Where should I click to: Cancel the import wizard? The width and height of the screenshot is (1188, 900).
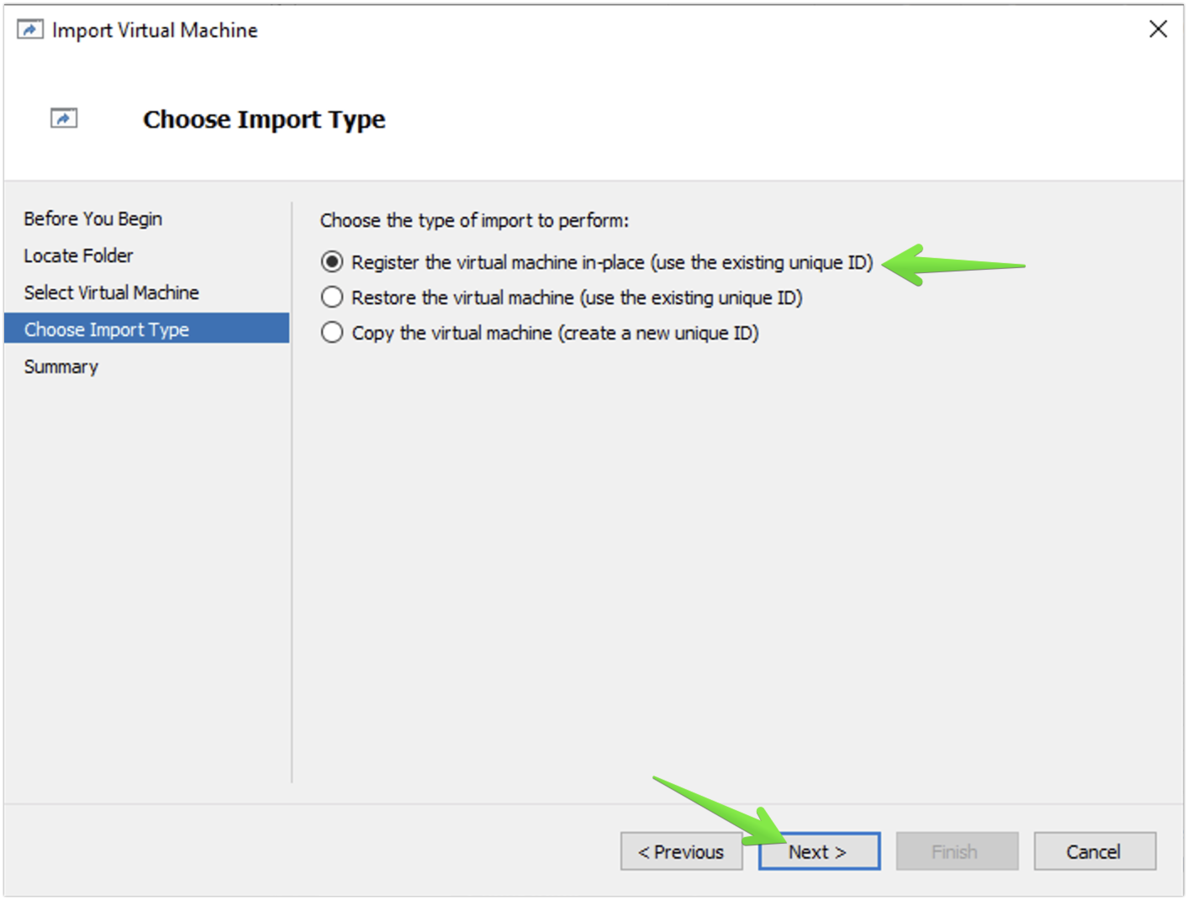click(1095, 852)
